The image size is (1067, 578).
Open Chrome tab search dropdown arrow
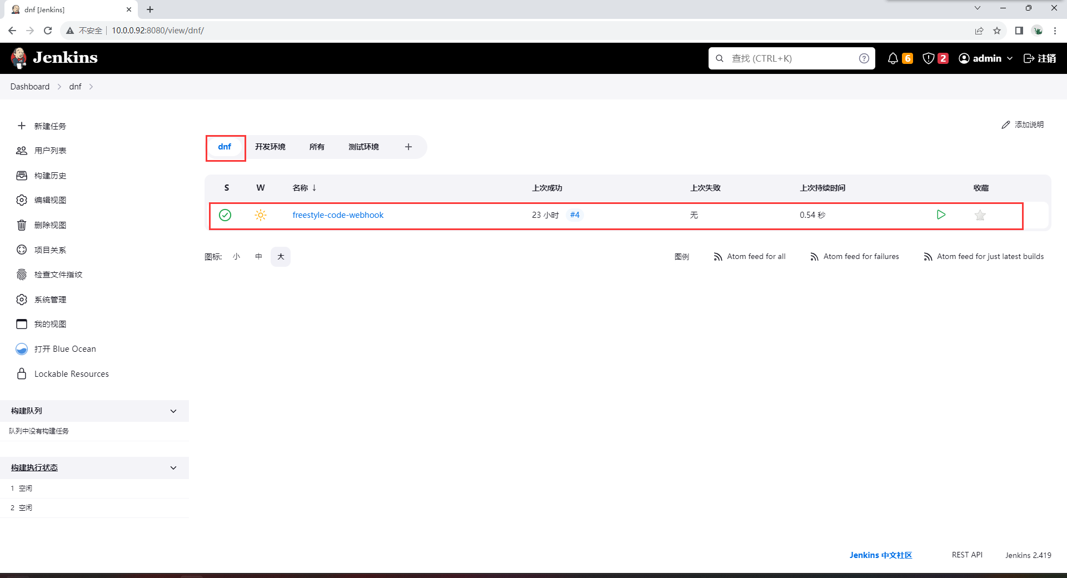point(978,8)
